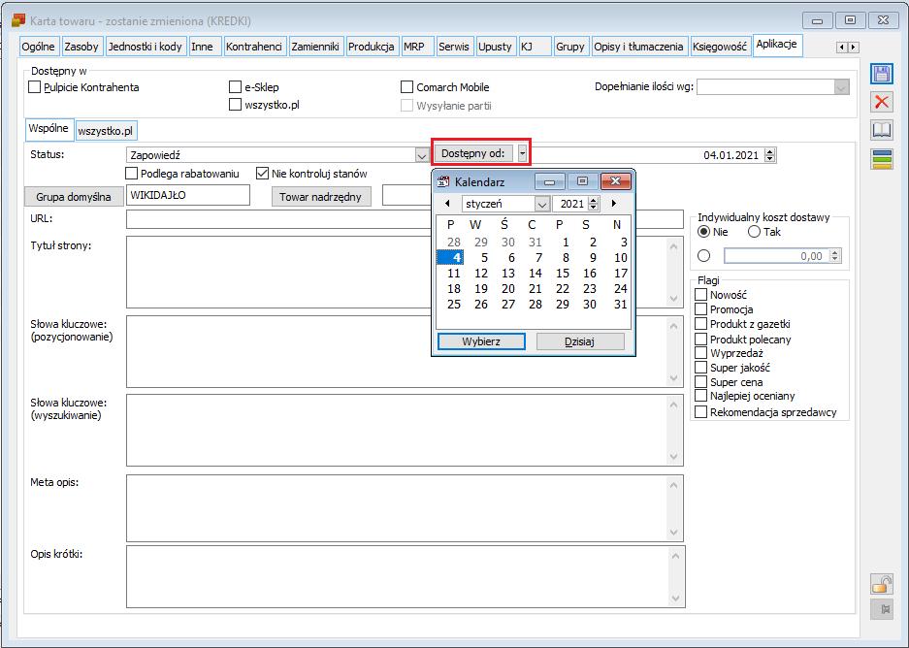Enable the Wyprzedaż flag
Image resolution: width=909 pixels, height=648 pixels.
click(x=700, y=352)
